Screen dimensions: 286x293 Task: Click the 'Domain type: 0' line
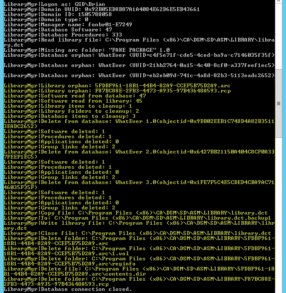(46, 20)
